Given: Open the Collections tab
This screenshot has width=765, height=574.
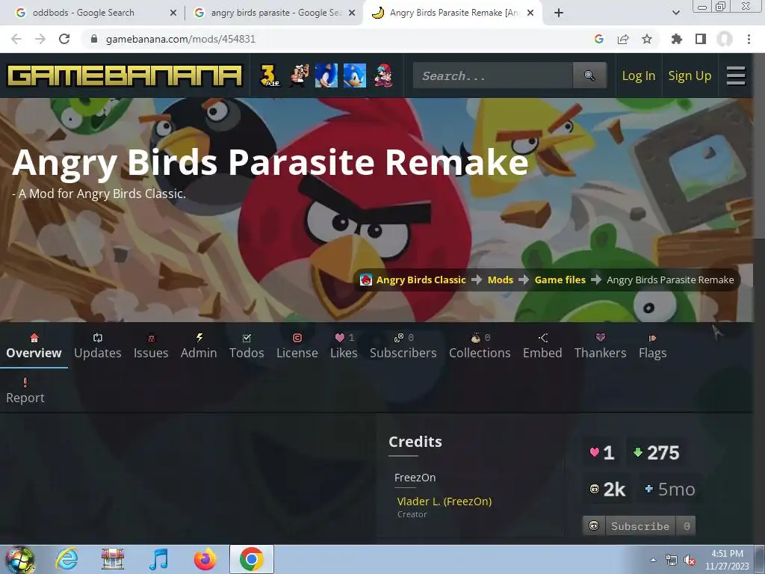Looking at the screenshot, I should click(480, 346).
